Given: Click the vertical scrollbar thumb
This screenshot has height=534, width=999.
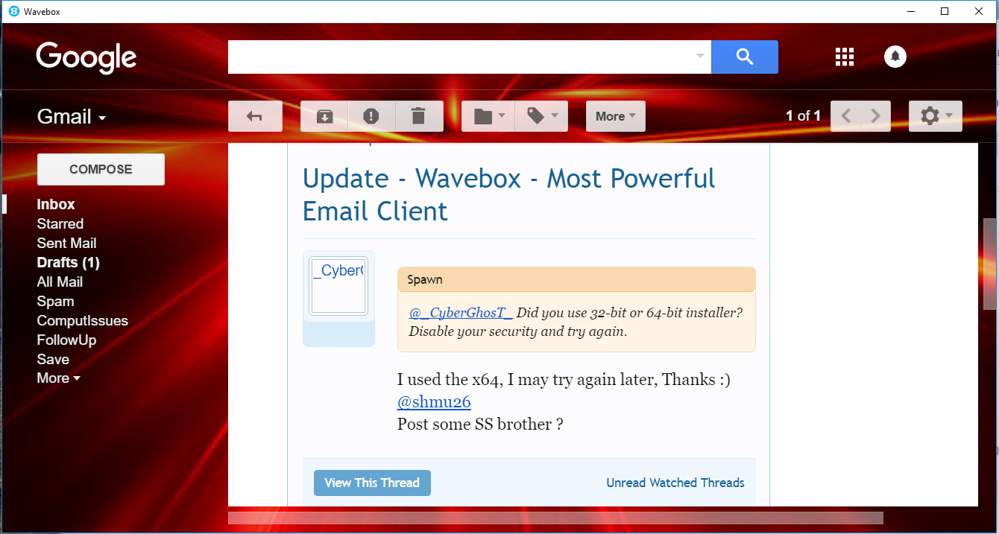Looking at the screenshot, I should 989,264.
